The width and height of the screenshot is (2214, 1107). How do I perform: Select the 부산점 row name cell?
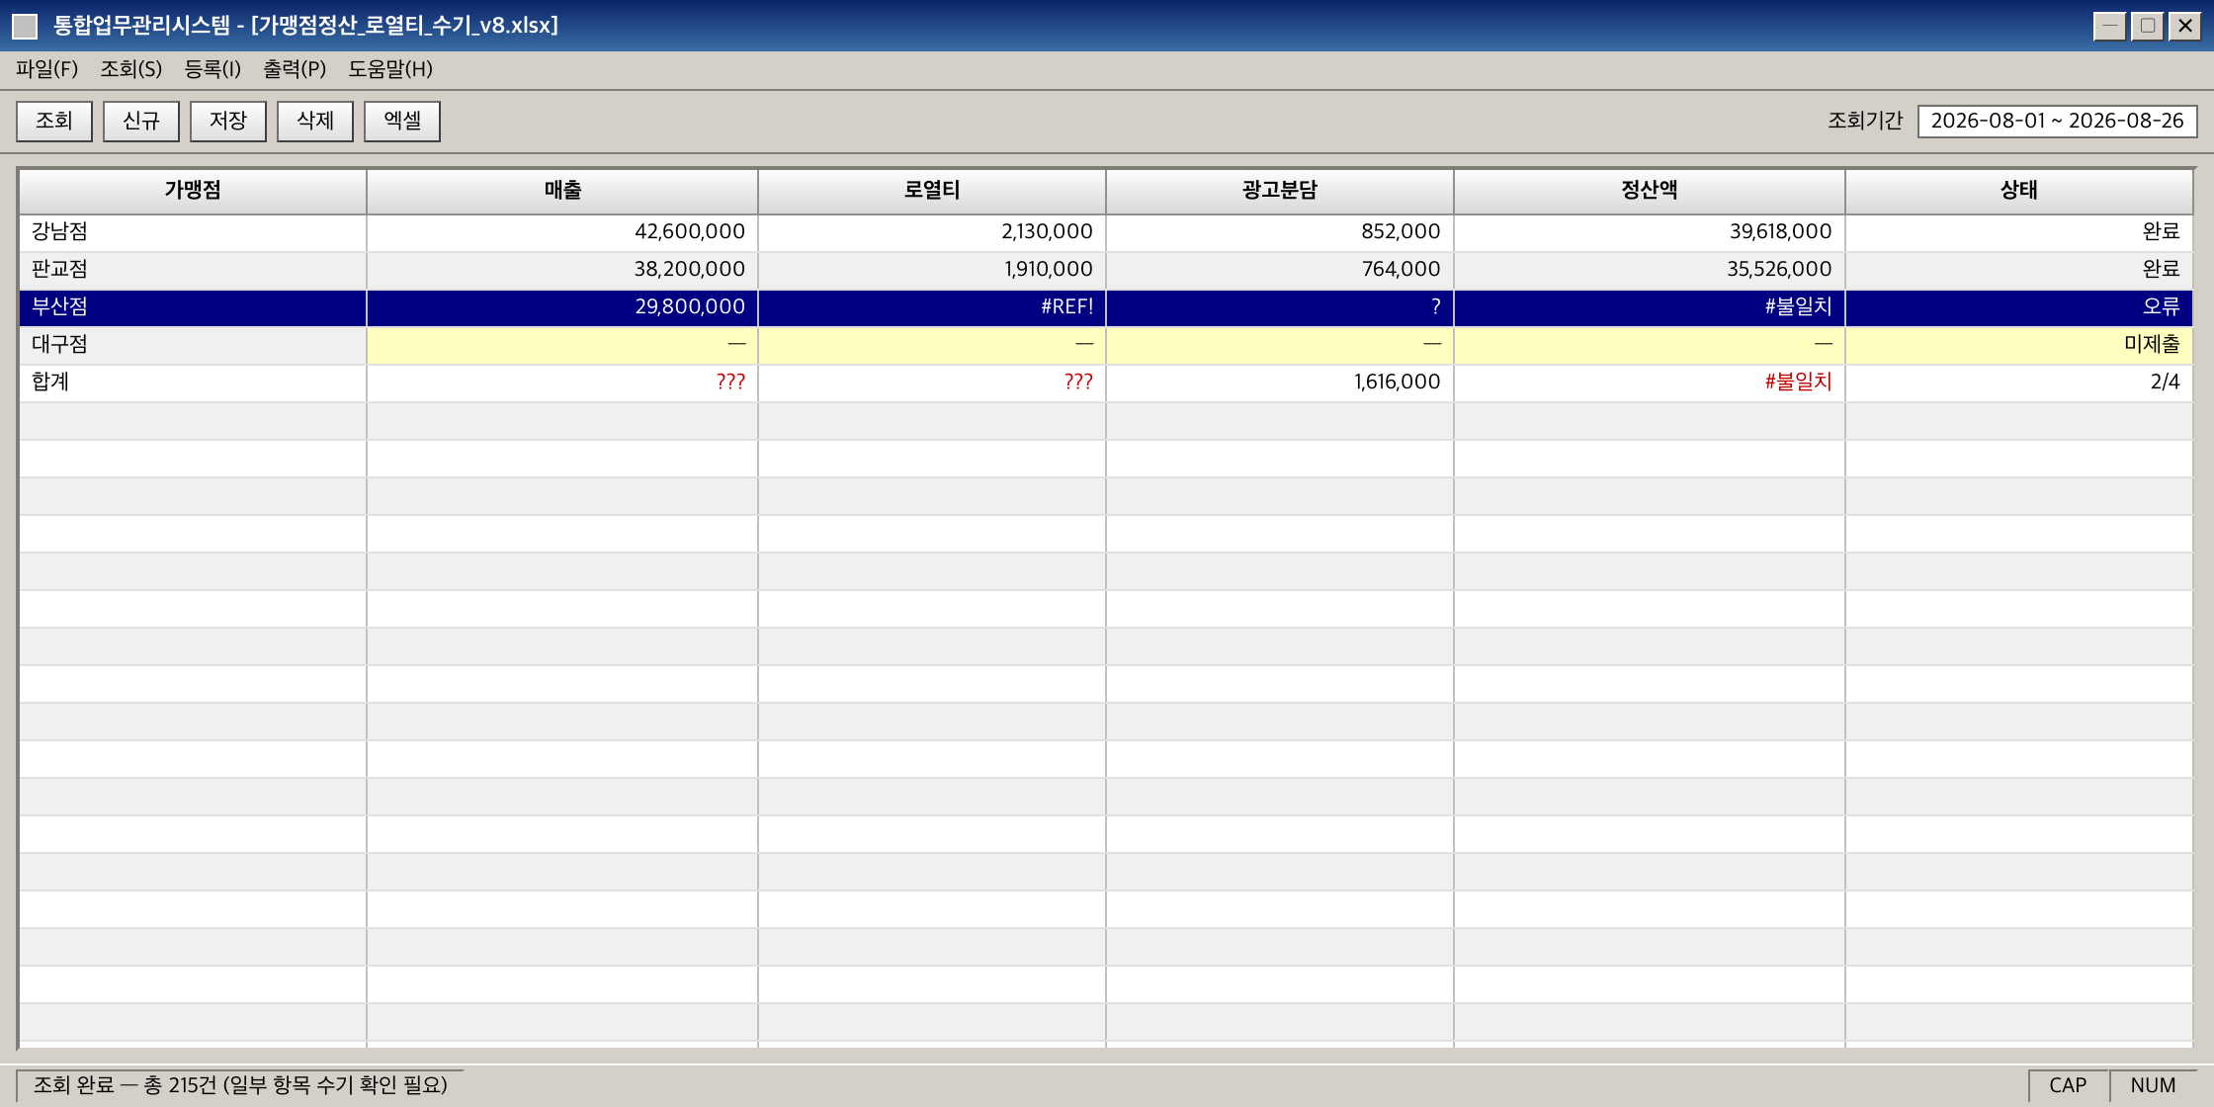193,307
